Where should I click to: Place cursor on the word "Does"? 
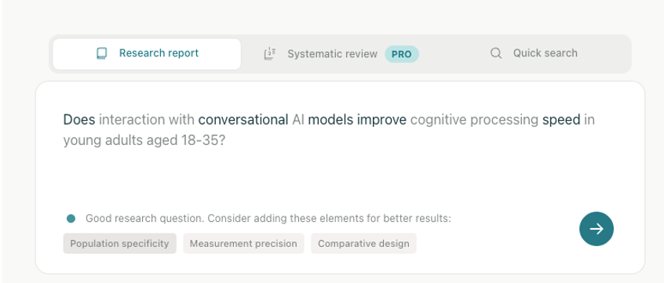pyautogui.click(x=79, y=120)
